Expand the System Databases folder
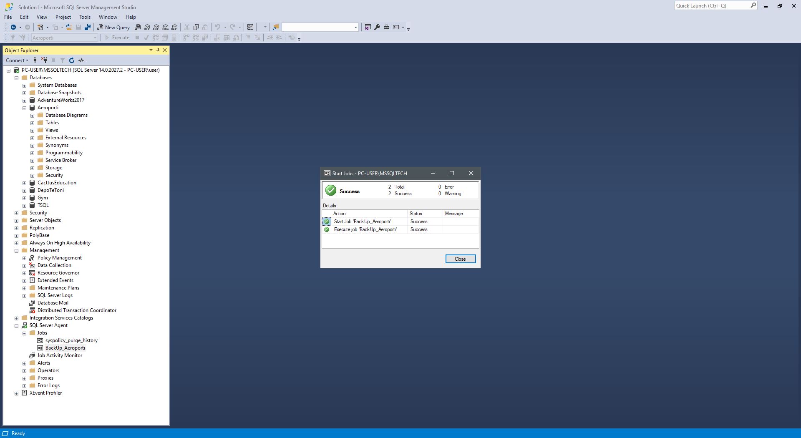The height and width of the screenshot is (438, 801). (24, 86)
